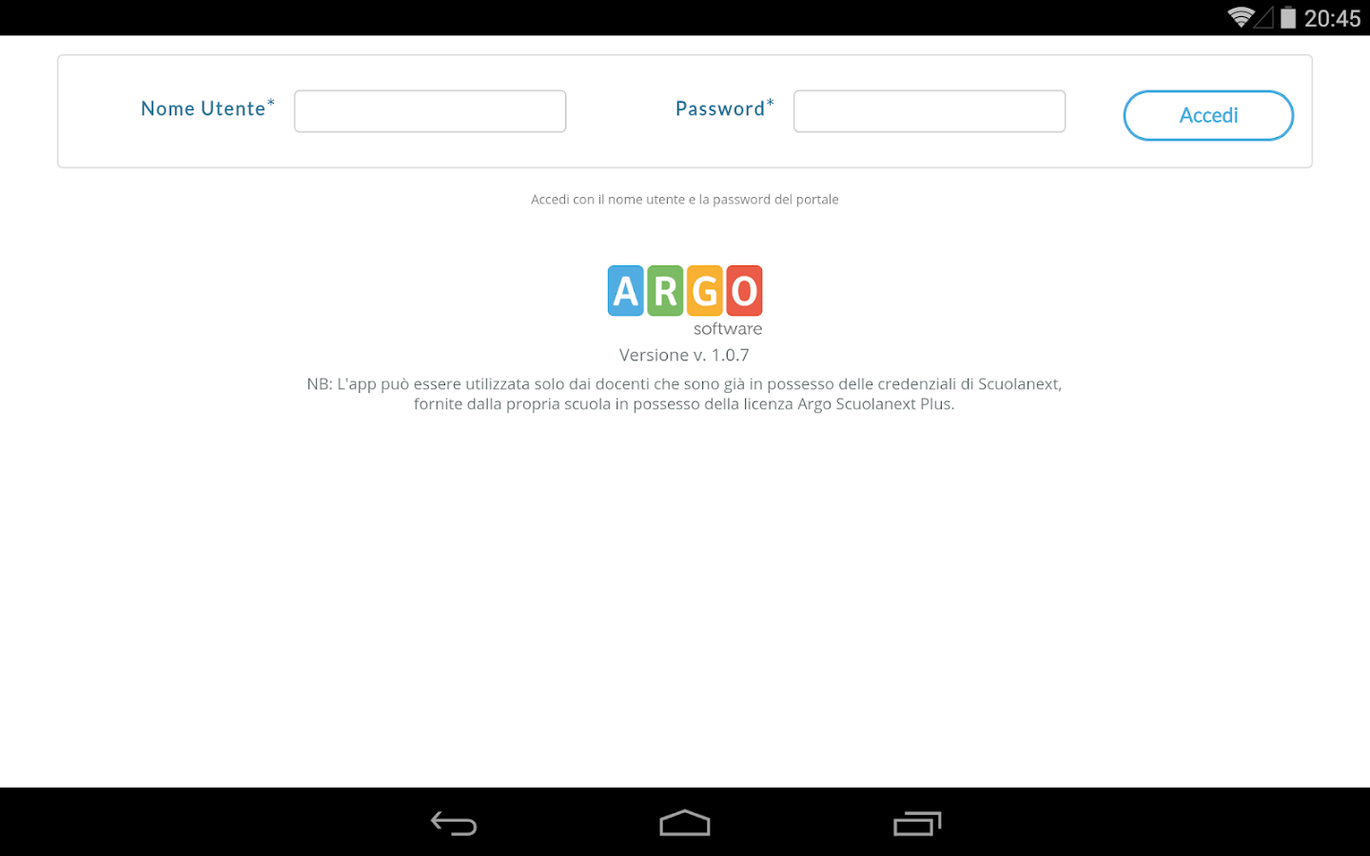Select the "Nome Utente" label
This screenshot has width=1370, height=856.
point(207,108)
